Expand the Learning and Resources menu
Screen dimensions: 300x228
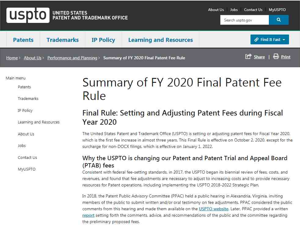(160, 40)
